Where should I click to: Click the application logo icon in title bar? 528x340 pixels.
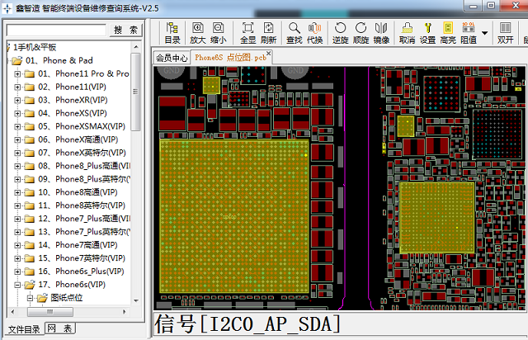[x=7, y=8]
